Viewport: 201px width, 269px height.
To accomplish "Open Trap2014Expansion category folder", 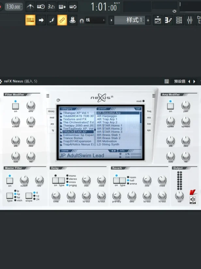I will [x=77, y=141].
